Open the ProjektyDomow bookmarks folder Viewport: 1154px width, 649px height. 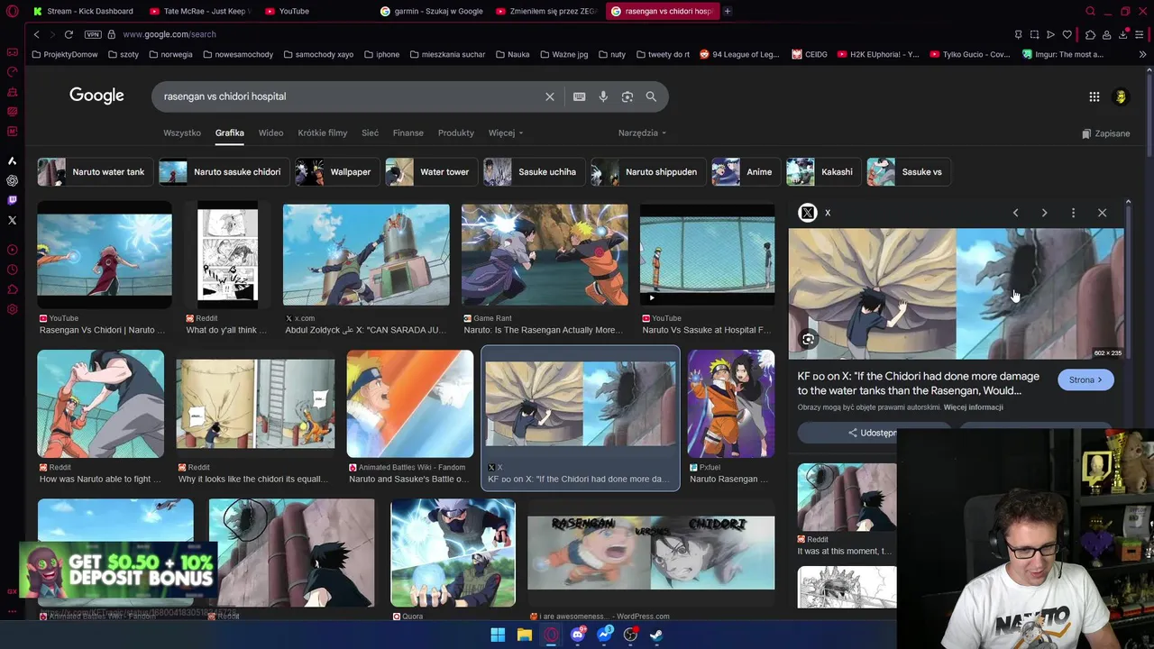(65, 54)
